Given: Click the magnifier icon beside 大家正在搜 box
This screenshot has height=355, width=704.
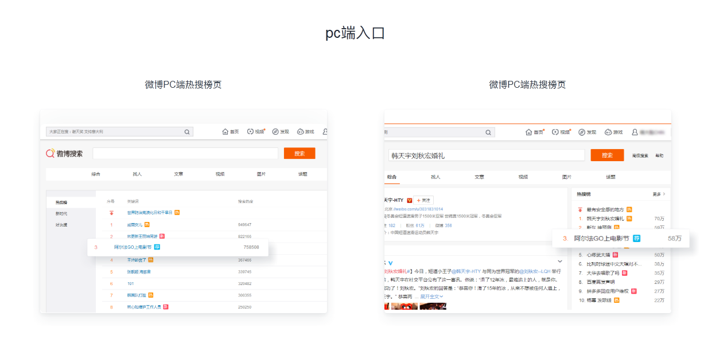Looking at the screenshot, I should click(x=187, y=132).
